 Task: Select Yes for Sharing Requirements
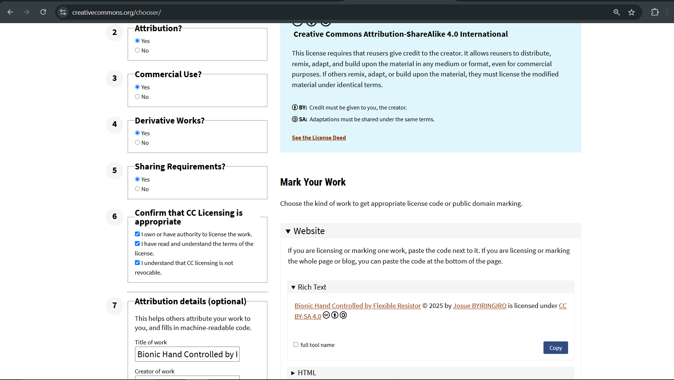click(137, 179)
